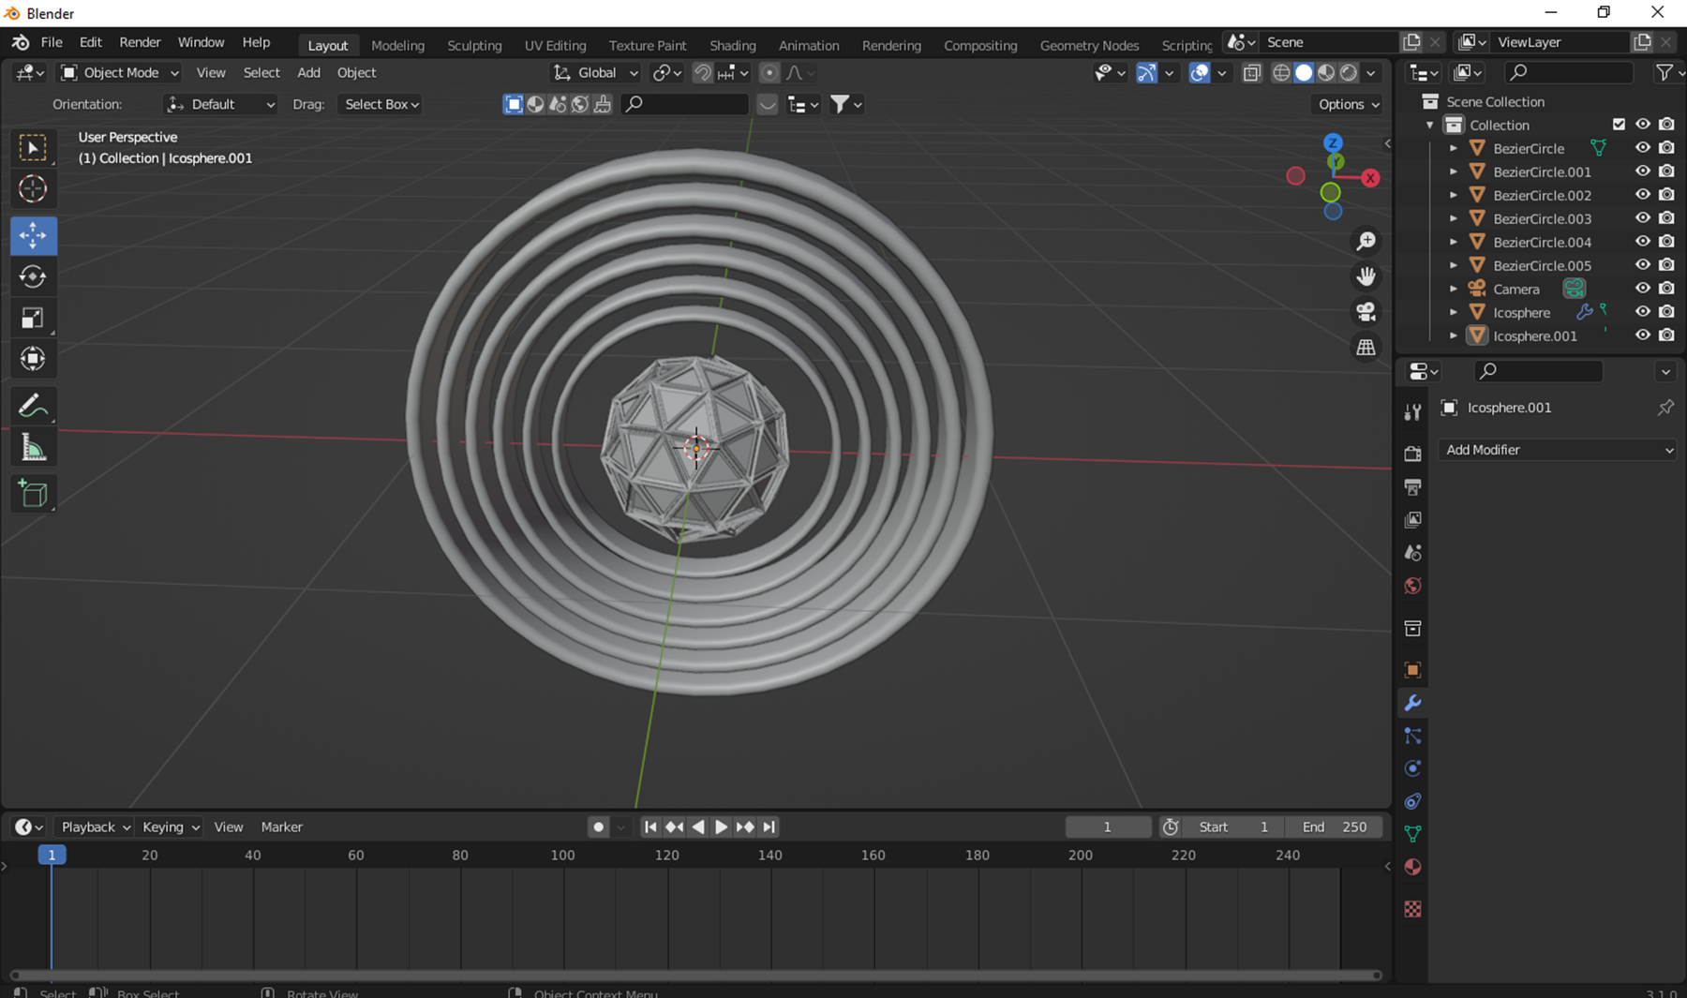
Task: Collapse the Collection in outliner
Action: [x=1430, y=125]
